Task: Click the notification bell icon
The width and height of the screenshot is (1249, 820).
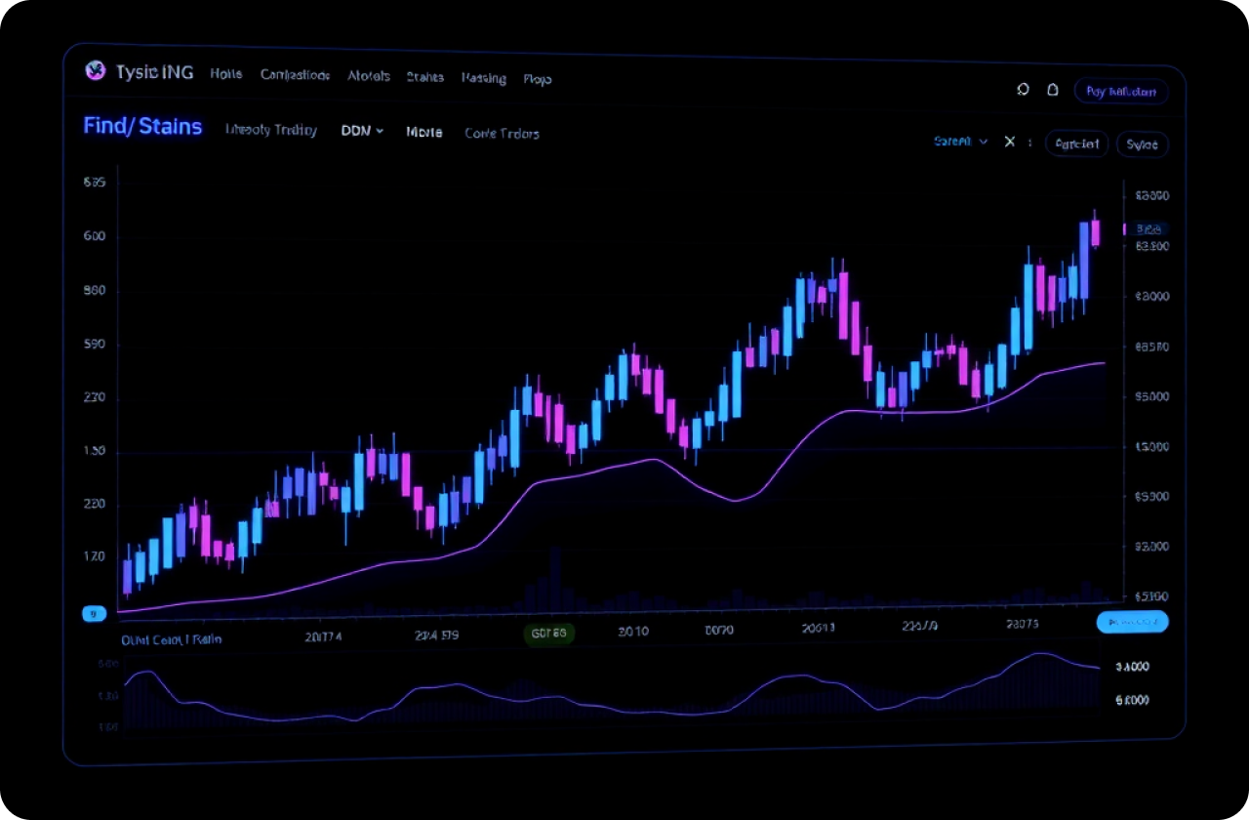Action: coord(1053,89)
